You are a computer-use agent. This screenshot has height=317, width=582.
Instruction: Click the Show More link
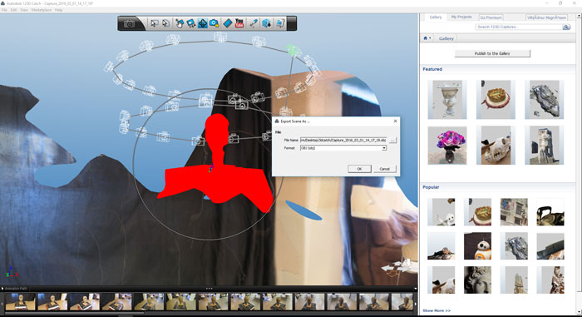click(436, 310)
